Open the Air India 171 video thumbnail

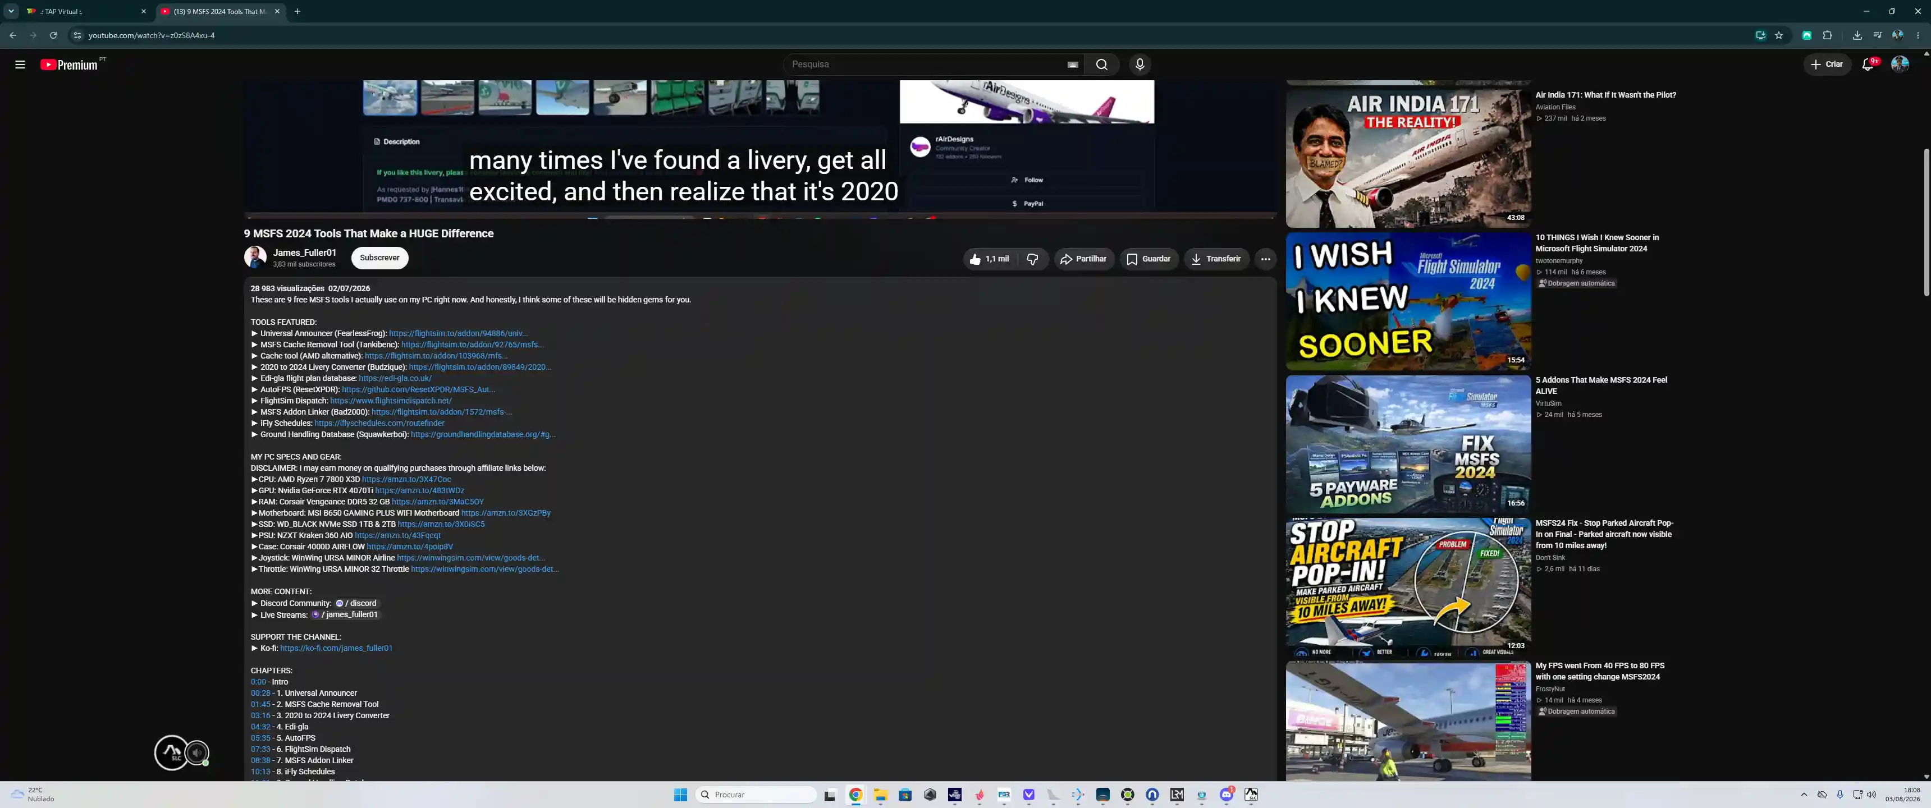(1408, 159)
